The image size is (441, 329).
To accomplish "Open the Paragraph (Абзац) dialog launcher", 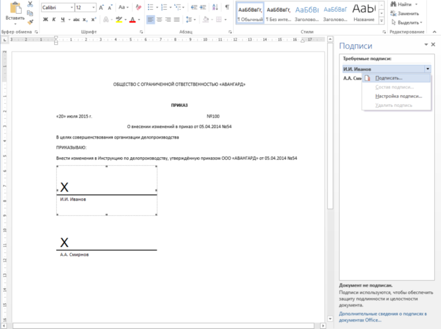I will (x=230, y=32).
